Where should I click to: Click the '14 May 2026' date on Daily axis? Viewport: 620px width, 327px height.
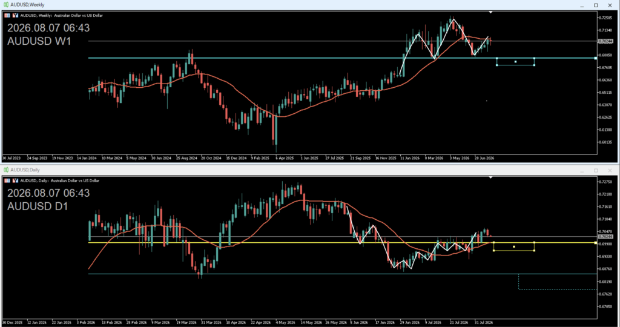311,322
